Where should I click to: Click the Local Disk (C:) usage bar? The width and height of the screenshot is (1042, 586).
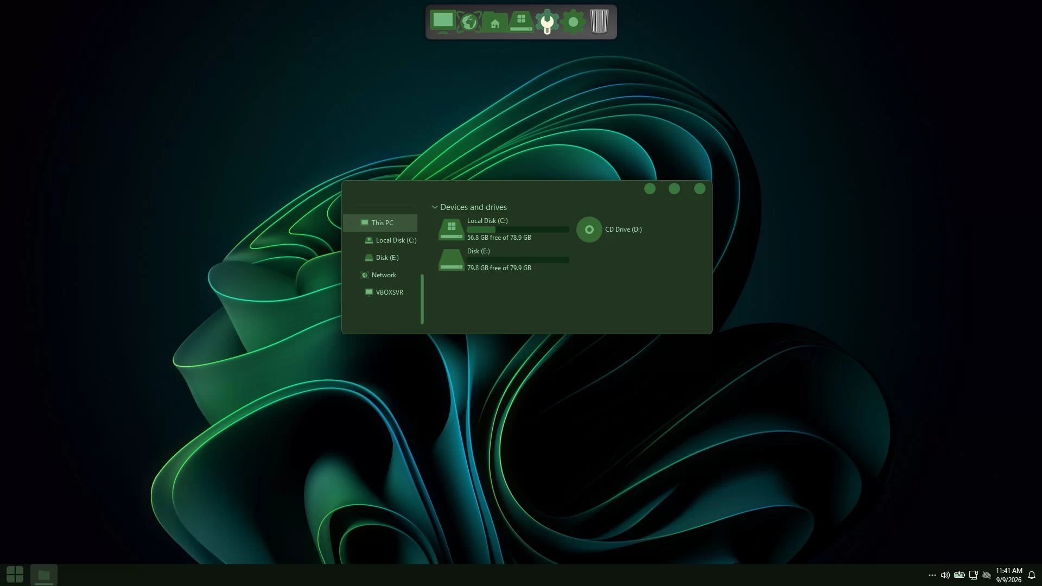(x=518, y=230)
